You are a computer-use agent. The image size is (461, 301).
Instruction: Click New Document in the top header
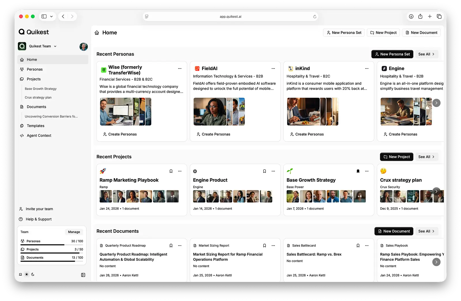point(421,33)
